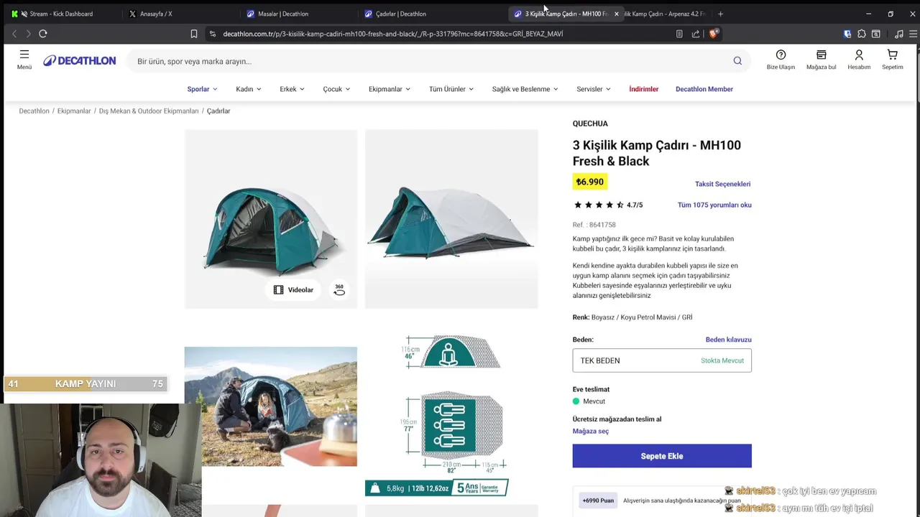This screenshot has height=517, width=920.
Task: Expand the Ekipmanlar navigation dropdown
Action: point(389,89)
